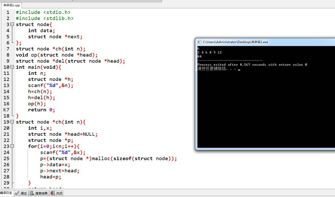
Task: Collapse the struct node definition at line 3
Action: pos(12,24)
